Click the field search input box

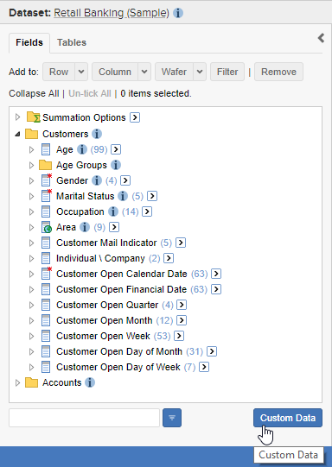(x=85, y=418)
